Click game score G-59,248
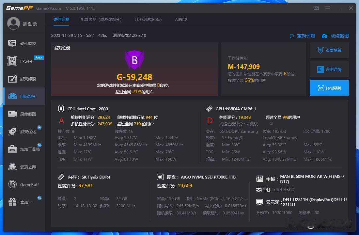Screen dimensions: 359x235 click(x=134, y=77)
